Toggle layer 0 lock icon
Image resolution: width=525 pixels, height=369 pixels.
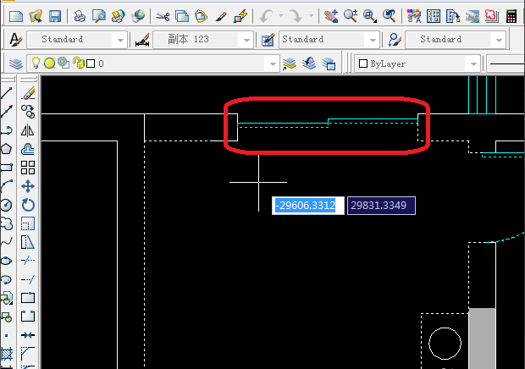[79, 63]
